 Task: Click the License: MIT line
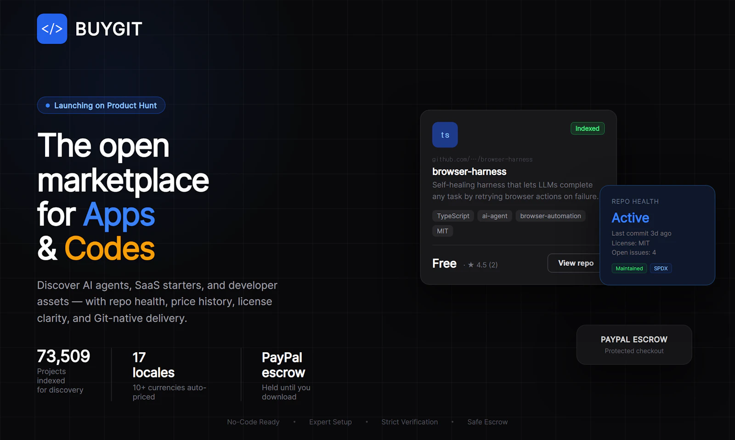[630, 243]
